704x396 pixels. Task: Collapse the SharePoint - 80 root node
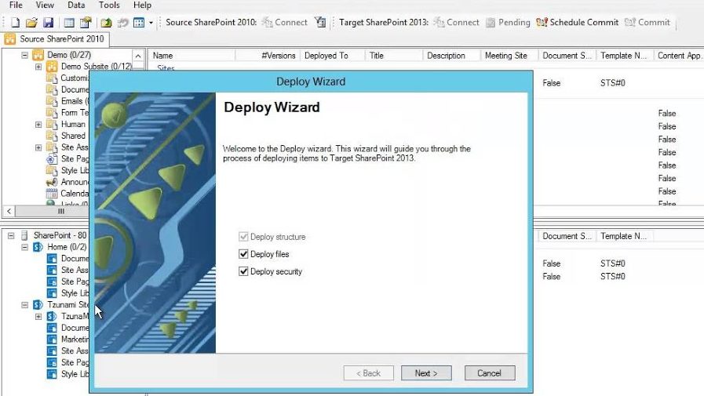pos(11,235)
